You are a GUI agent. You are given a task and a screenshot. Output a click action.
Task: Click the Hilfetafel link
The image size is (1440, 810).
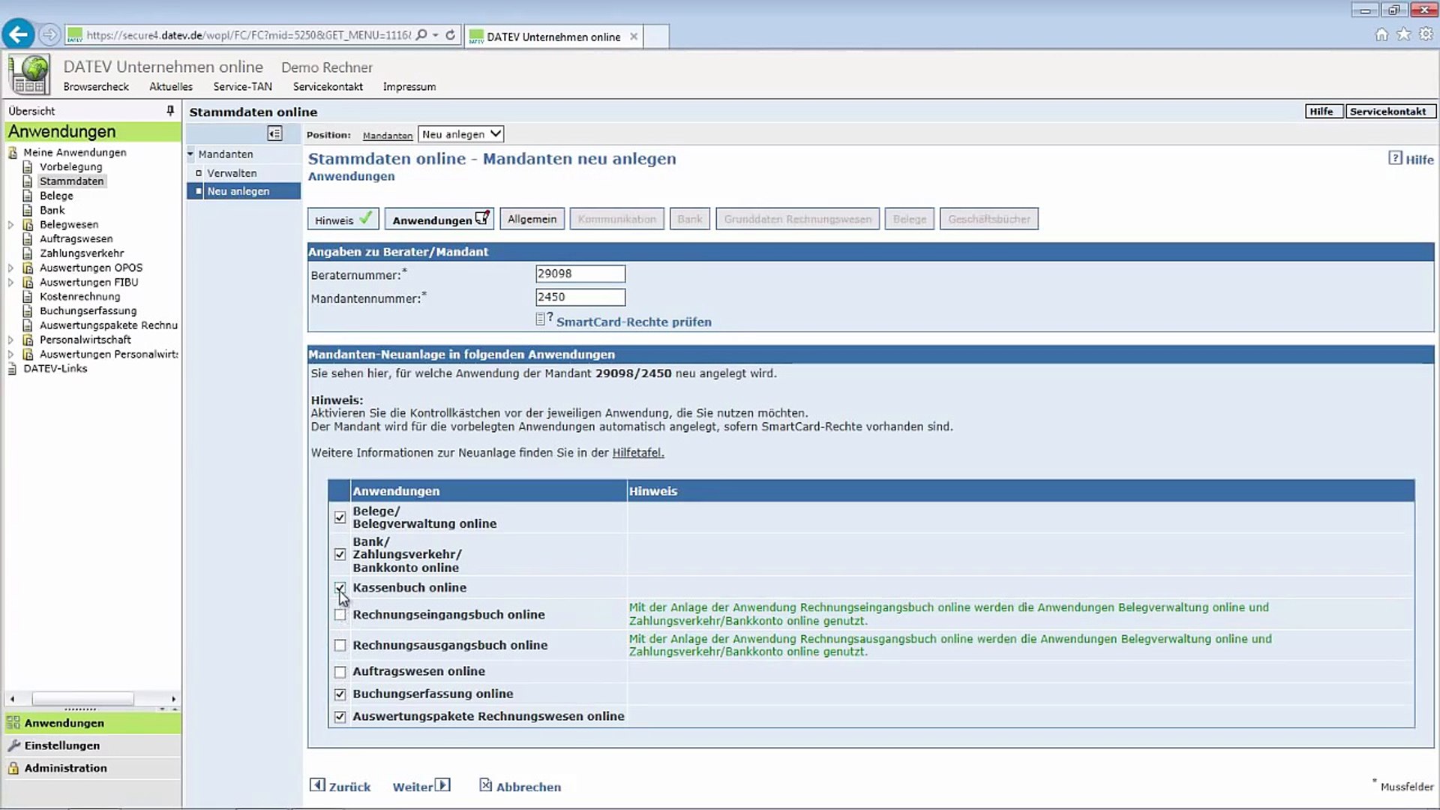pos(637,452)
